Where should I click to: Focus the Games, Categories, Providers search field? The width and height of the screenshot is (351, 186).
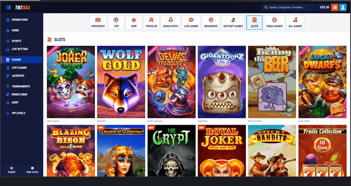pos(289,7)
